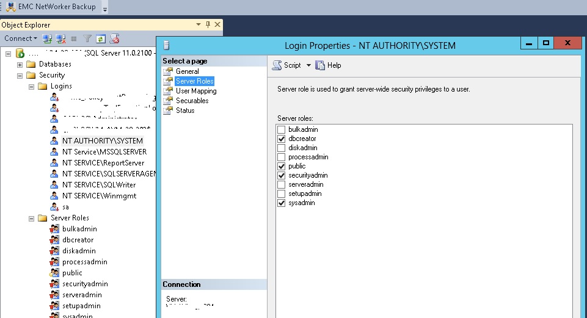Maximize the Login Properties window
The width and height of the screenshot is (587, 318).
(546, 43)
